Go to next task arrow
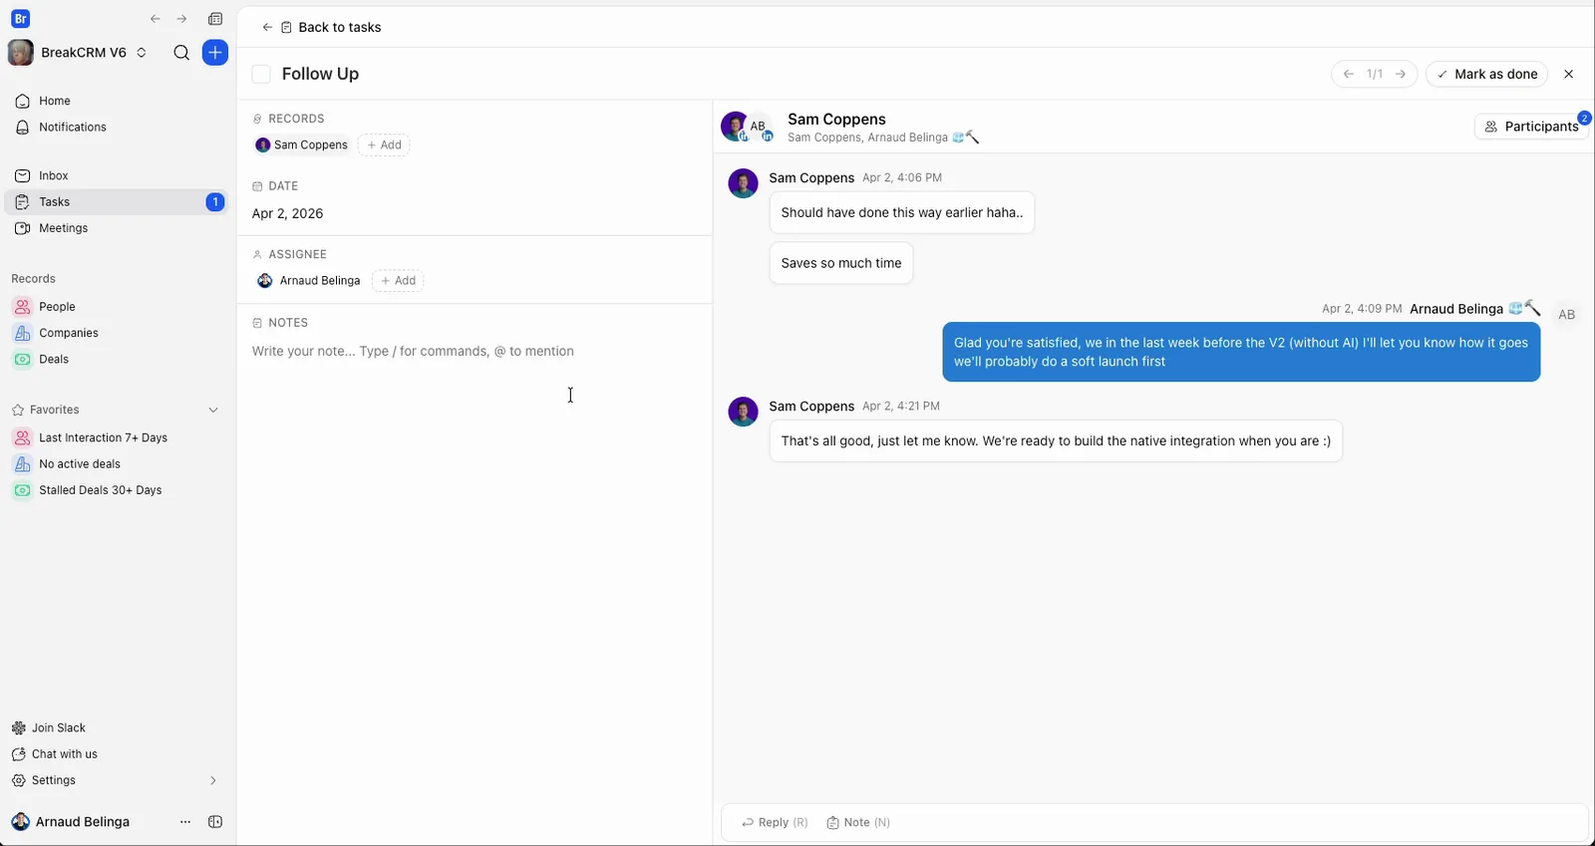This screenshot has width=1595, height=846. pyautogui.click(x=1401, y=74)
